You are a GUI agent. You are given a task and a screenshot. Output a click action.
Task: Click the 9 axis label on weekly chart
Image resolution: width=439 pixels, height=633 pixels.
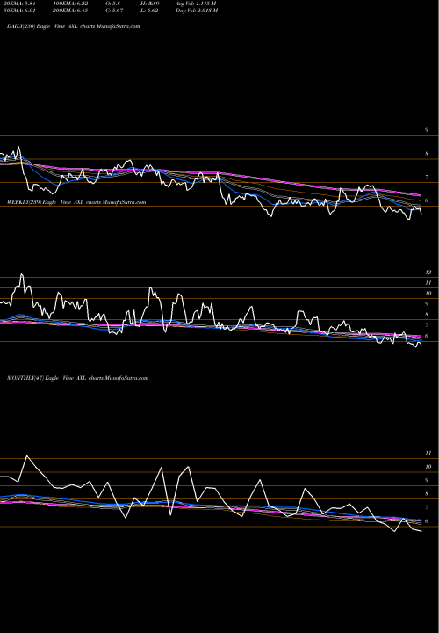click(x=427, y=304)
